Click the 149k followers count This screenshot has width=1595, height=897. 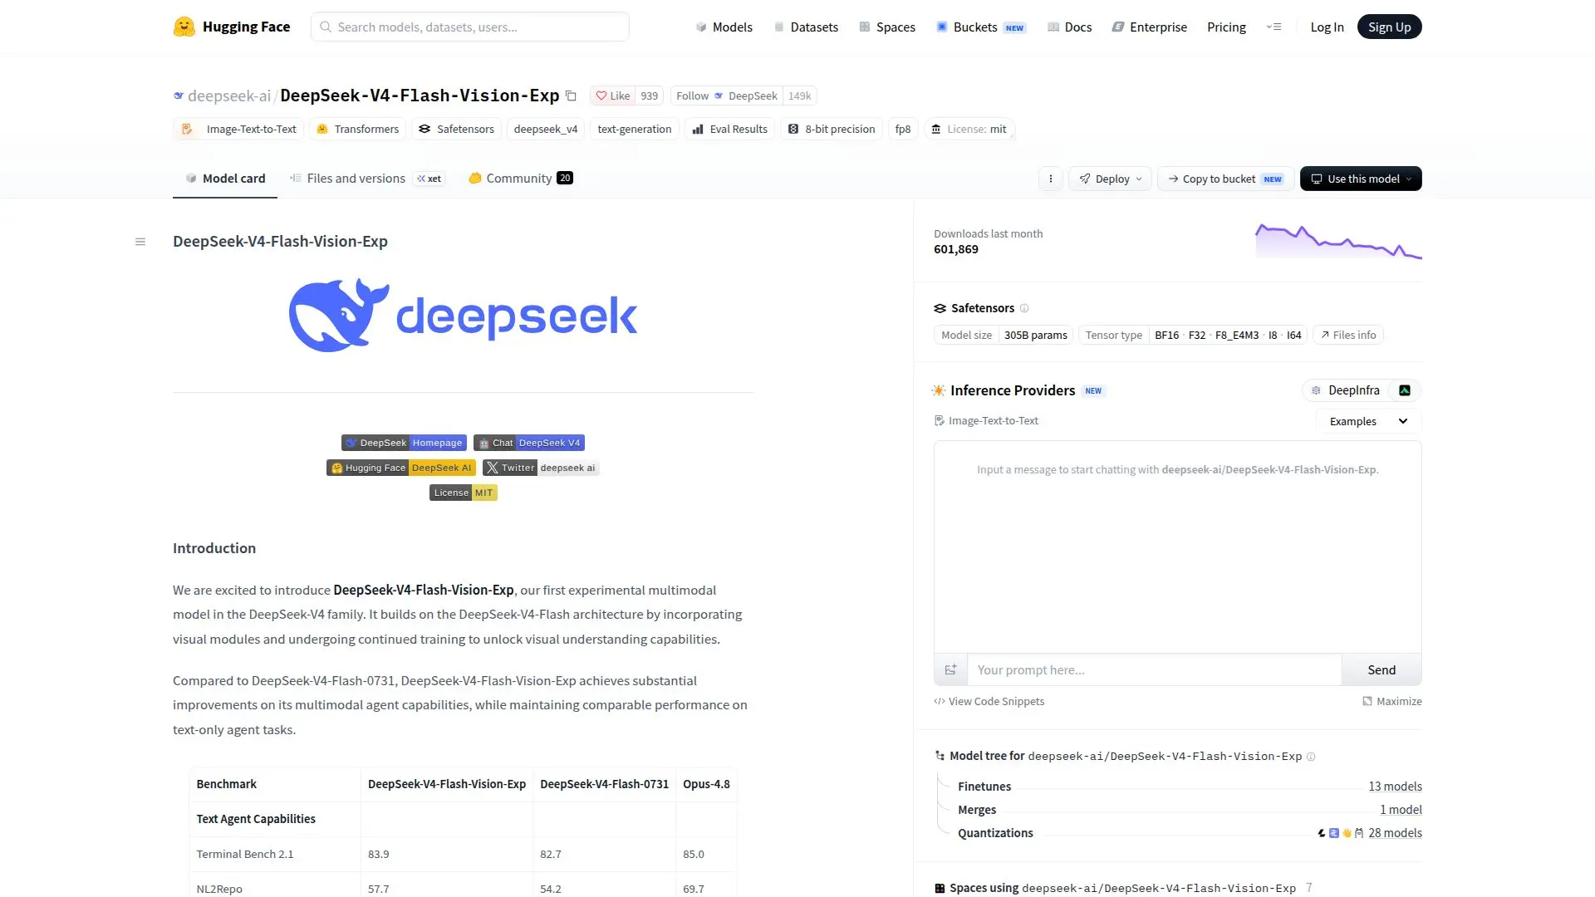click(799, 96)
